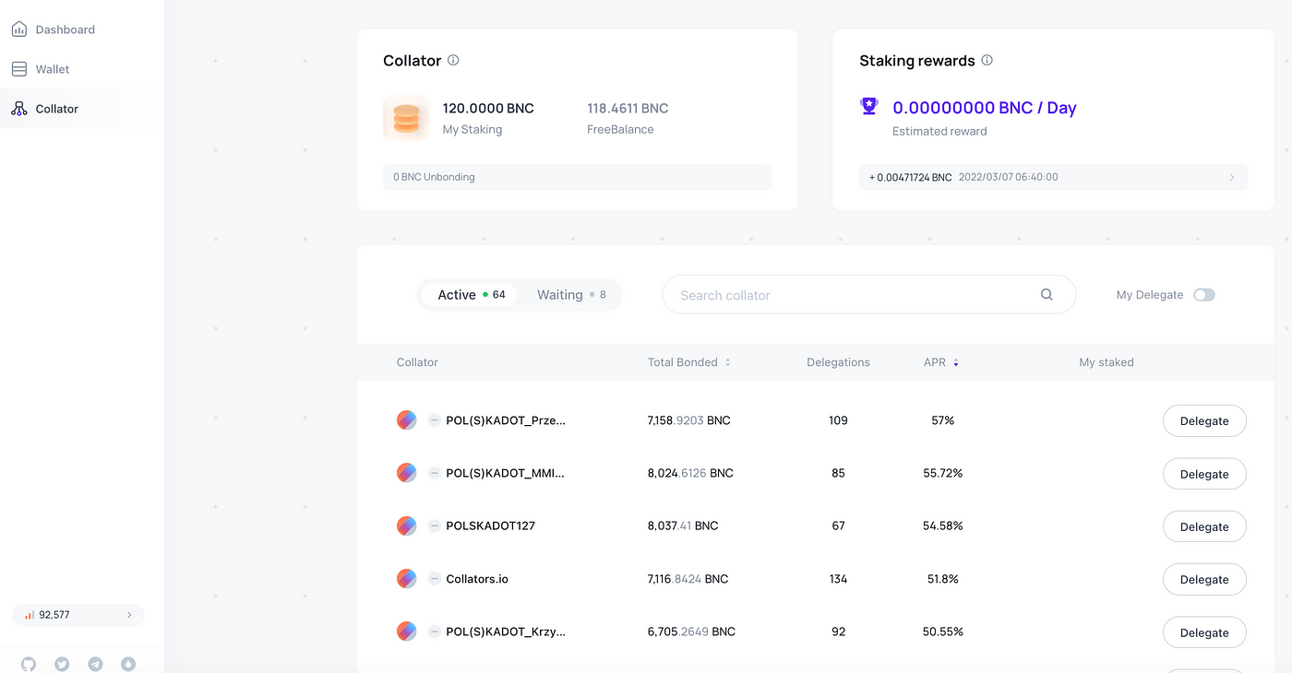Show info tooltip next to Staking rewards
Viewport: 1292px width, 673px height.
[x=987, y=60]
